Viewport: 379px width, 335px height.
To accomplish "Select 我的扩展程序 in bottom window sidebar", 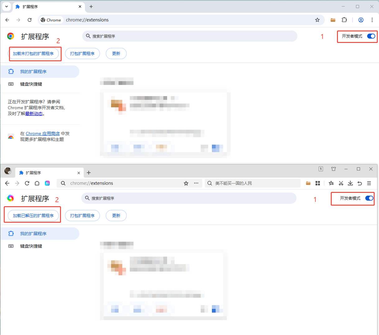I will pyautogui.click(x=40, y=234).
